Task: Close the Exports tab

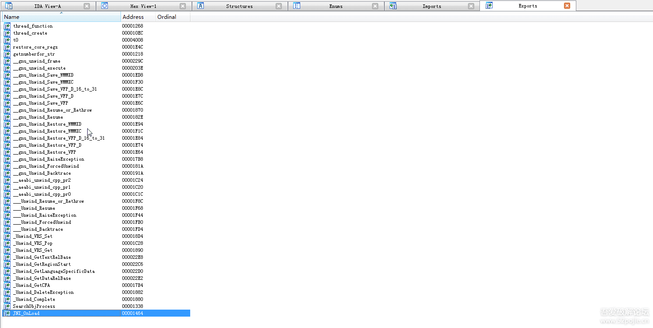Action: pos(567,6)
